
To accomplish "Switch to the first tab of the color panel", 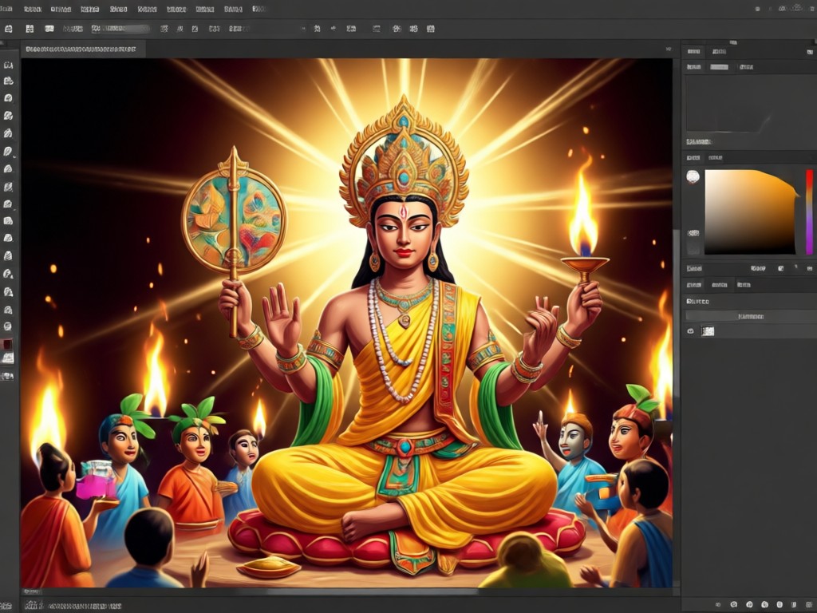I will pos(693,157).
